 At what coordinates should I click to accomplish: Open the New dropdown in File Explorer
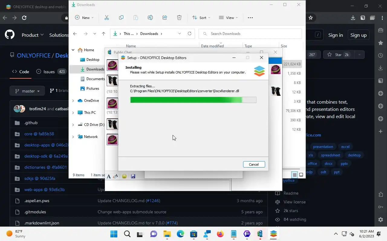click(84, 18)
